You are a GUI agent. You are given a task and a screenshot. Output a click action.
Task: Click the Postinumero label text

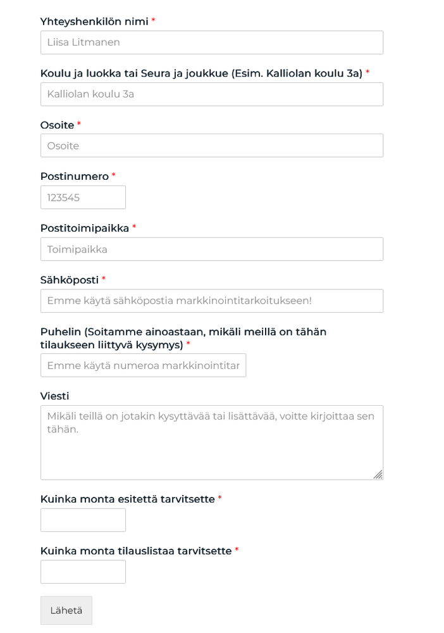74,177
